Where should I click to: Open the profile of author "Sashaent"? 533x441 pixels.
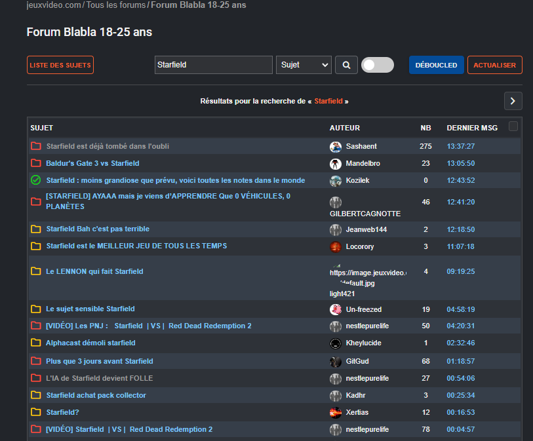(361, 146)
